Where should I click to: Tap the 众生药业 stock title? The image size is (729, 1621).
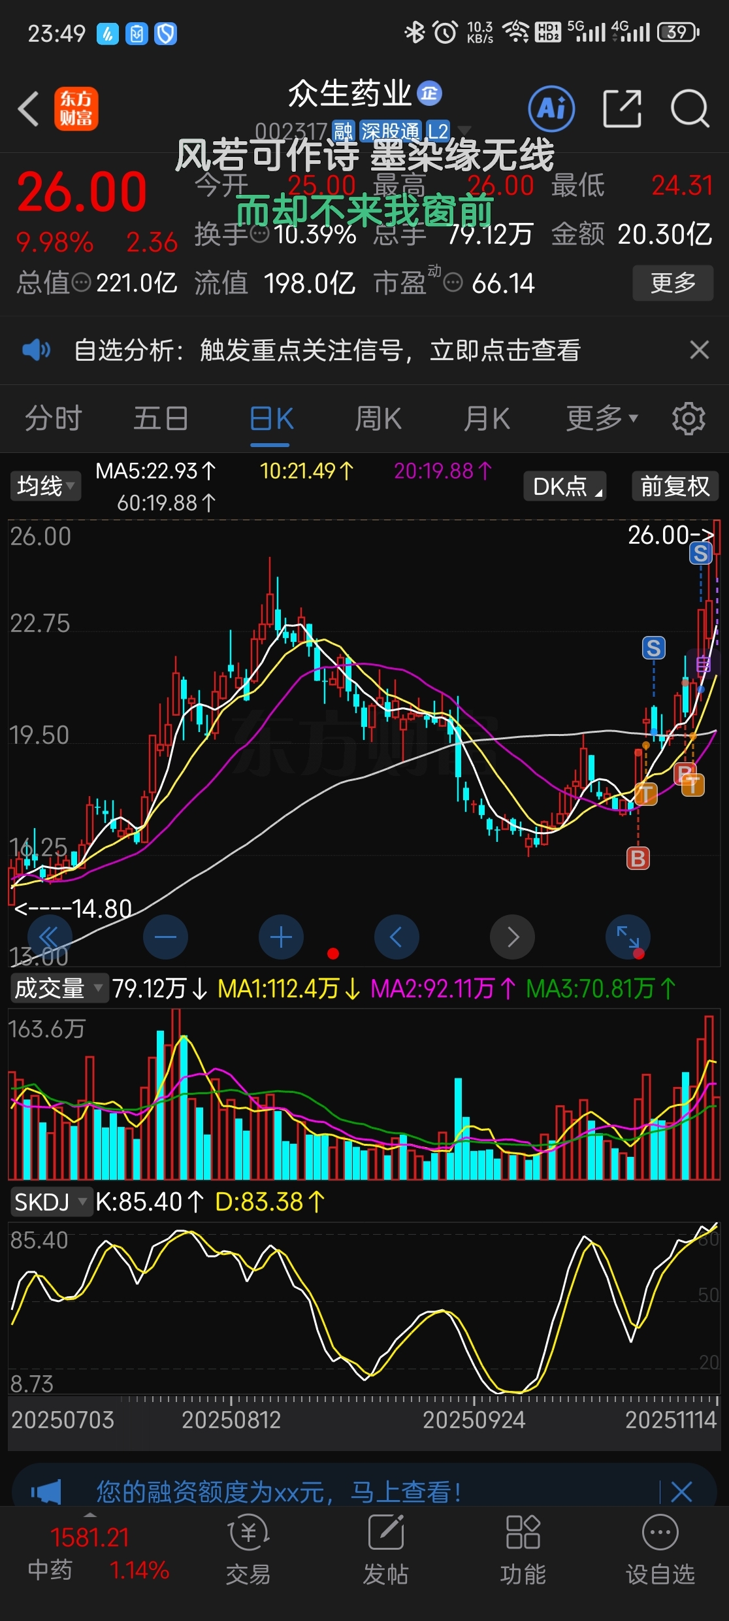pyautogui.click(x=350, y=93)
